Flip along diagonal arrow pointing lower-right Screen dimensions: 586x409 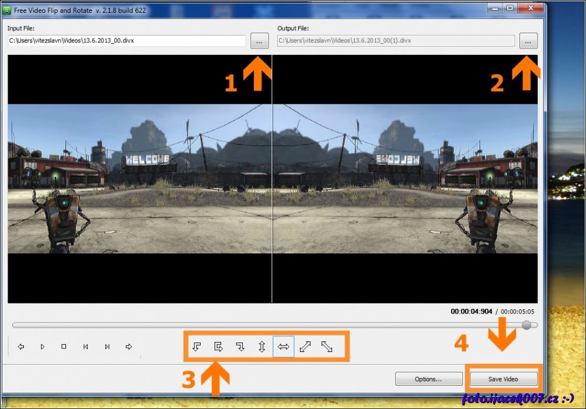click(326, 347)
